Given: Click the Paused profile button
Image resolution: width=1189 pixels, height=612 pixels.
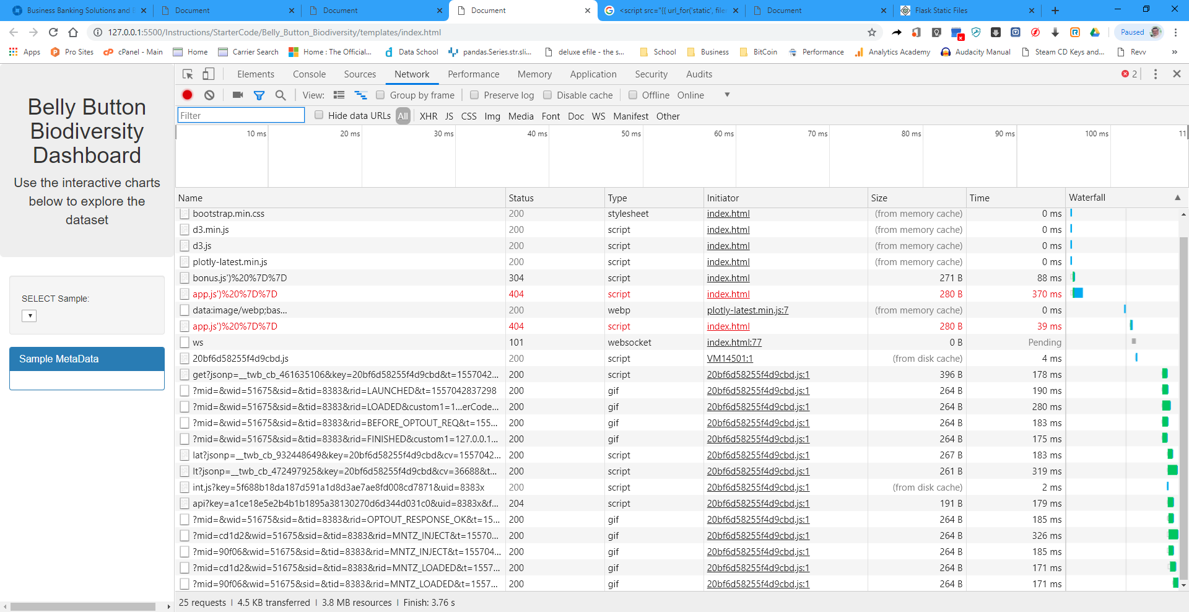Looking at the screenshot, I should 1139,32.
